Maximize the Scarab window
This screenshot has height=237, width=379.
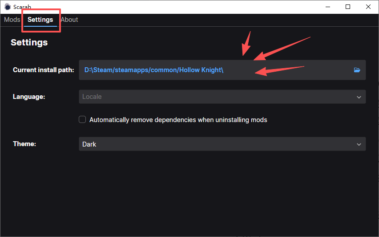pyautogui.click(x=348, y=7)
